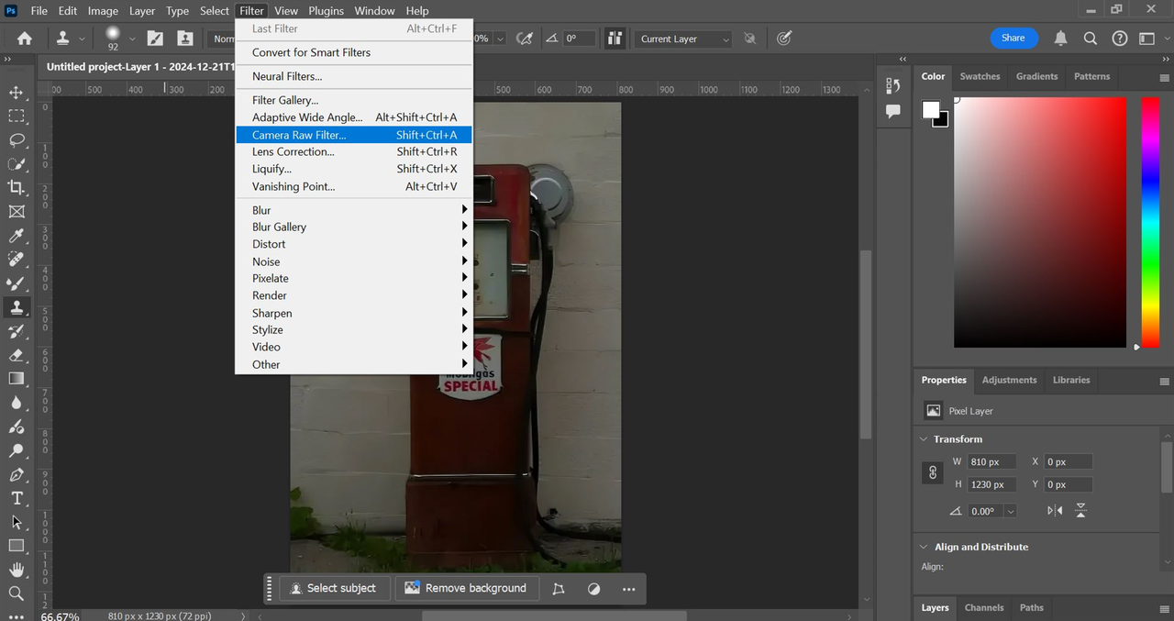Screen dimensions: 1174x621
Task: Expand the Sharpen submenu
Action: tap(354, 313)
